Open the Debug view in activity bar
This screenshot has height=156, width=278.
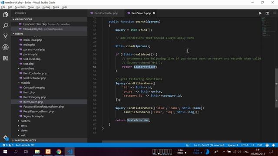pyautogui.click(x=6, y=47)
